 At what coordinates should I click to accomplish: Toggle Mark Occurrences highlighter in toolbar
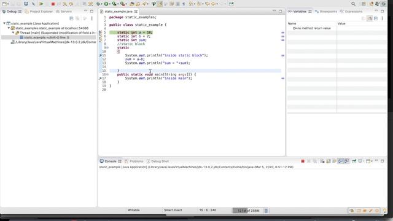tap(160, 4)
